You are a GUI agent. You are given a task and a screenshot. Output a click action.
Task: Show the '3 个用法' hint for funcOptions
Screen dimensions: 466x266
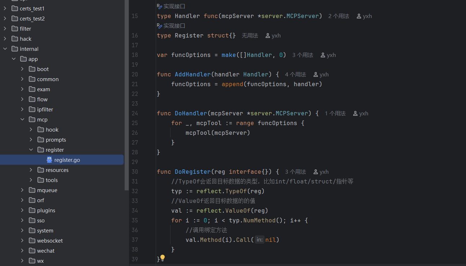(x=303, y=55)
